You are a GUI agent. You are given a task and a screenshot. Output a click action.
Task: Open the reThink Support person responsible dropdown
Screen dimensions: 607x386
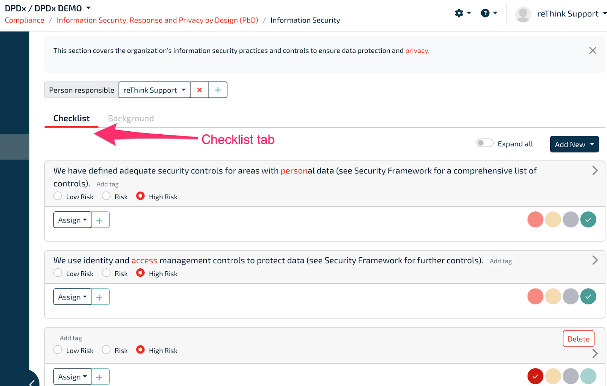point(154,90)
